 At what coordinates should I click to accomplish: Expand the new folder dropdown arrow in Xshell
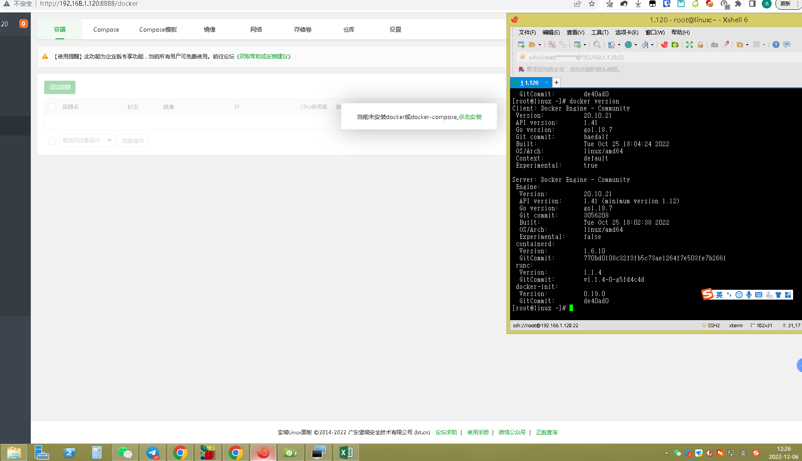[x=747, y=45]
